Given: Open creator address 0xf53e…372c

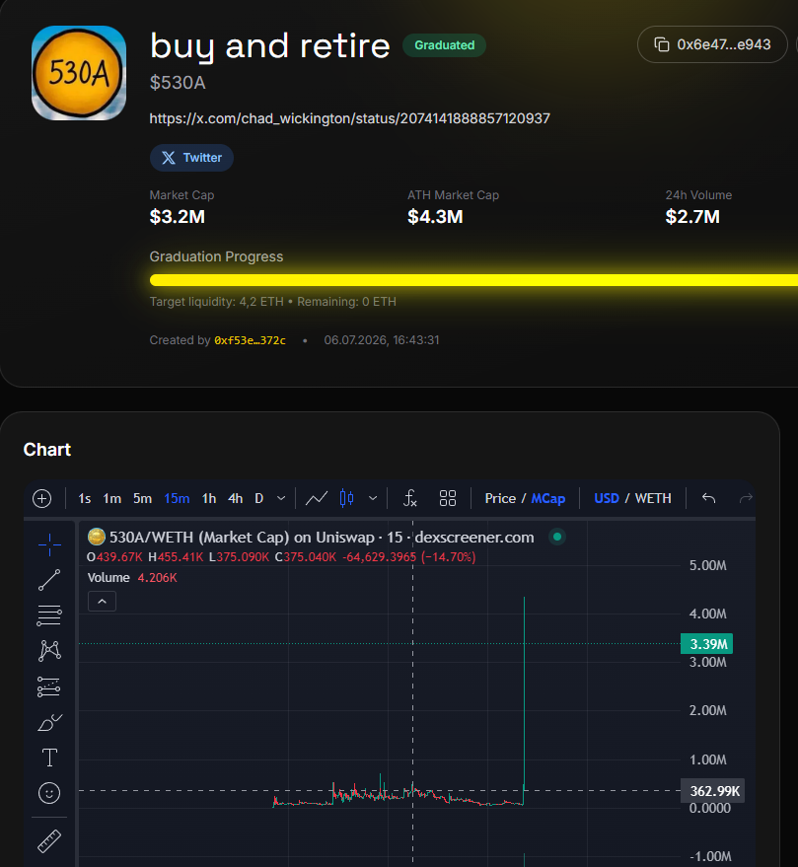Looking at the screenshot, I should point(250,340).
